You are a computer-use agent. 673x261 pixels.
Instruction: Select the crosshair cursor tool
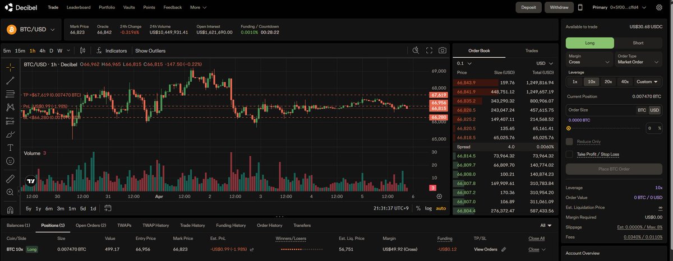click(x=10, y=67)
